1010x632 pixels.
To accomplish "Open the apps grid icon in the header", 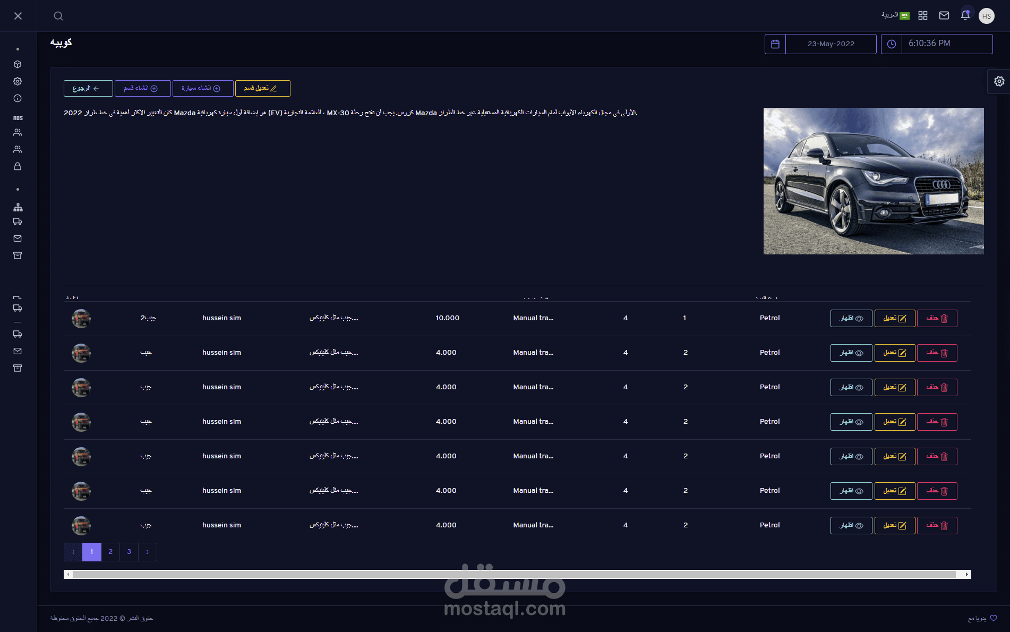I will click(923, 16).
